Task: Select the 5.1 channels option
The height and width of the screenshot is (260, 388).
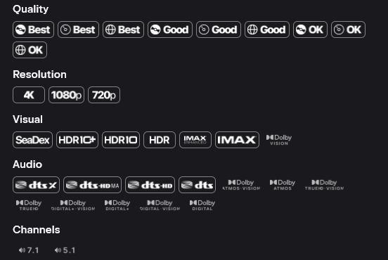Action: [x=65, y=250]
